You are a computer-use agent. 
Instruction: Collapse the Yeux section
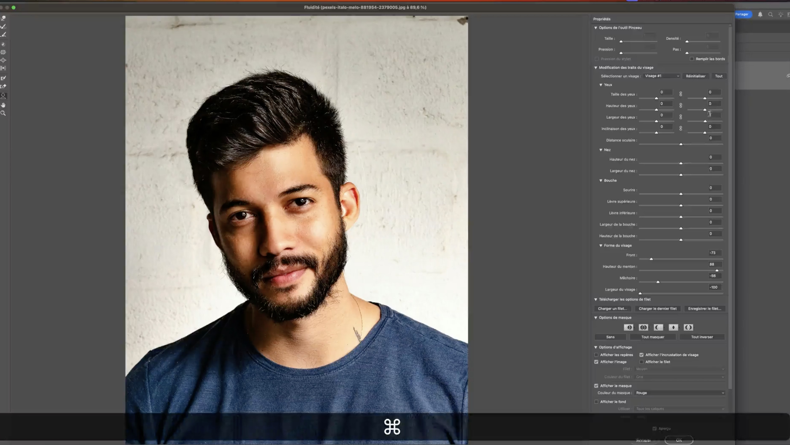(x=601, y=85)
